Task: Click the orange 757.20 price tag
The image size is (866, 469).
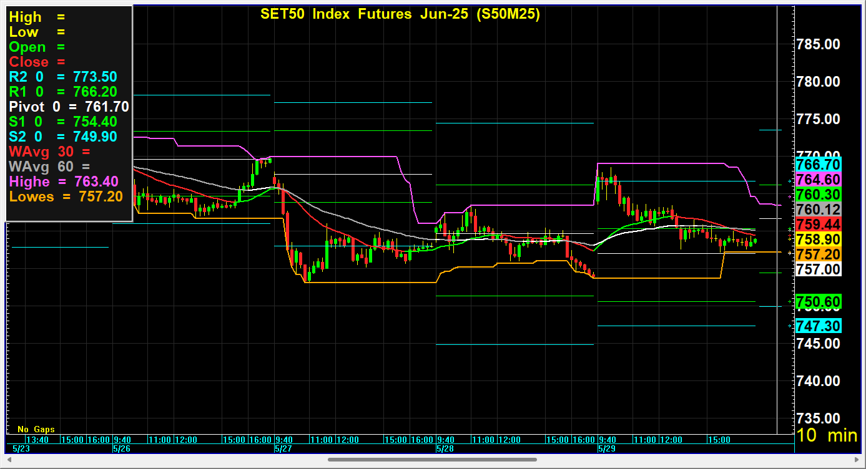Action: (x=819, y=254)
